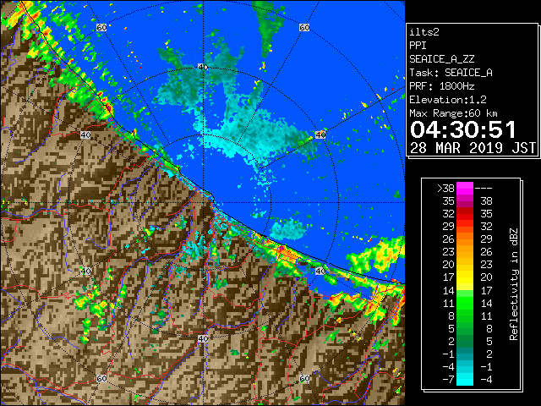Select the date '28 MAR 2019 JST'
The width and height of the screenshot is (541, 406).
473,148
